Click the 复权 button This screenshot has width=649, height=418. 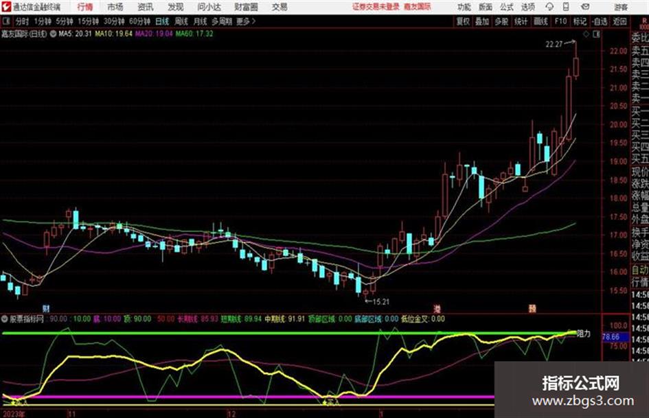click(x=463, y=21)
